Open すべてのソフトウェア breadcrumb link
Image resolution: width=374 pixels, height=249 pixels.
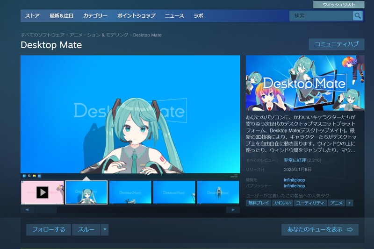(x=43, y=35)
